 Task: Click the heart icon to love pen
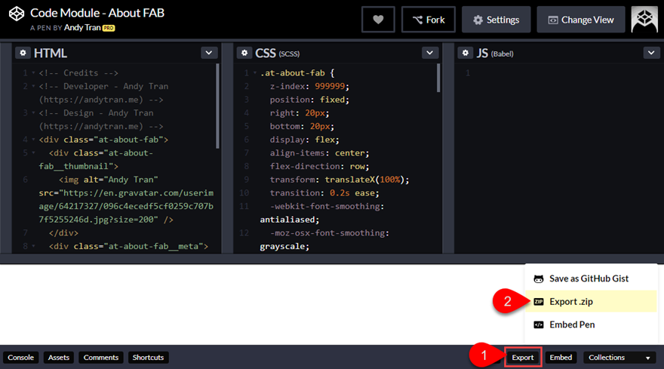click(x=378, y=20)
